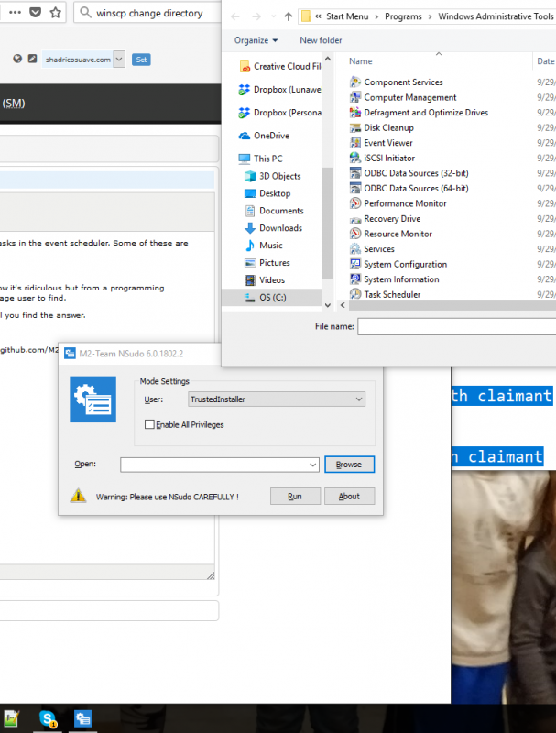
Task: Click the Run button in NSudo
Action: (x=295, y=497)
